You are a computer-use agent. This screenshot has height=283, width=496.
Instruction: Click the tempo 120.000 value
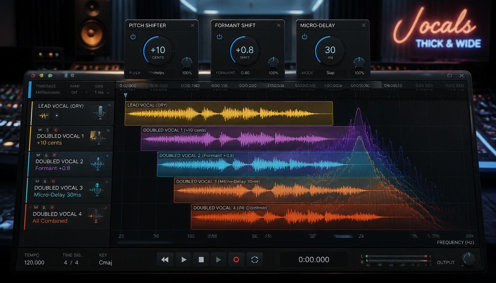(34, 263)
